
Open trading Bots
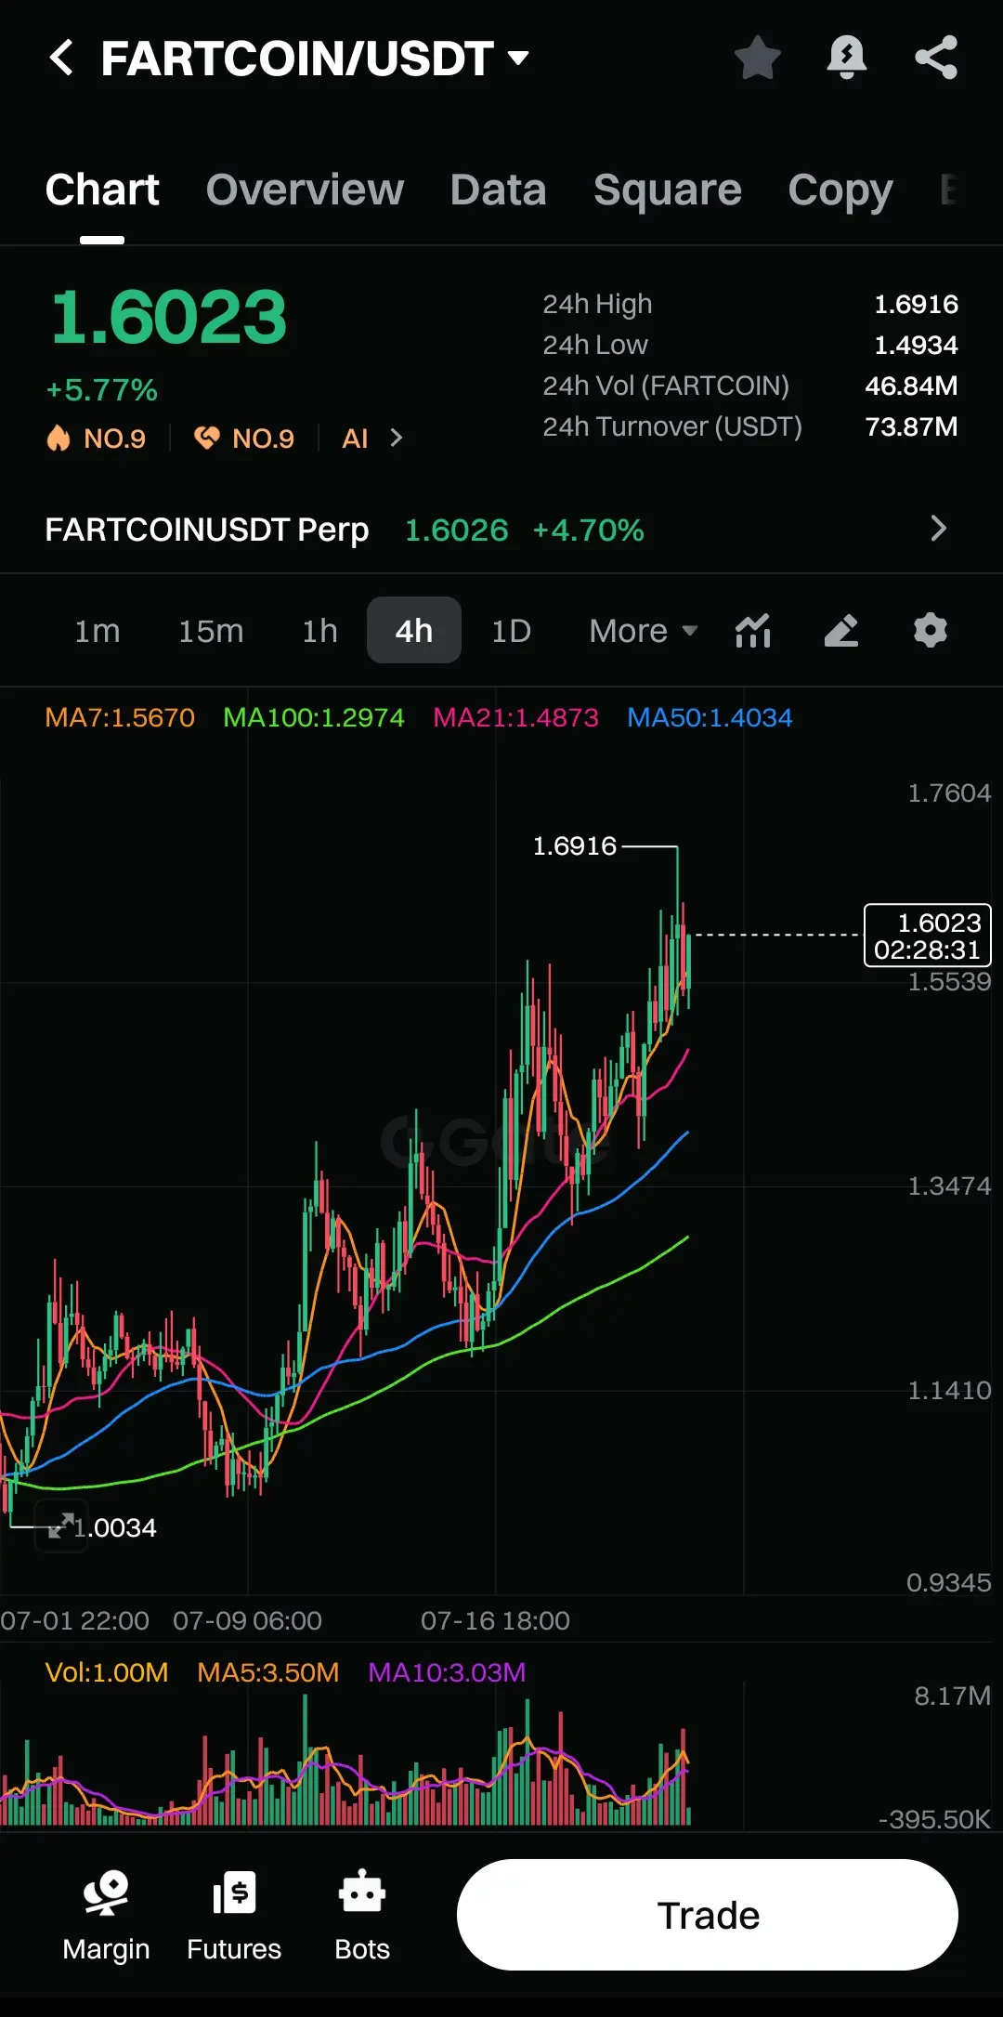tap(362, 1916)
